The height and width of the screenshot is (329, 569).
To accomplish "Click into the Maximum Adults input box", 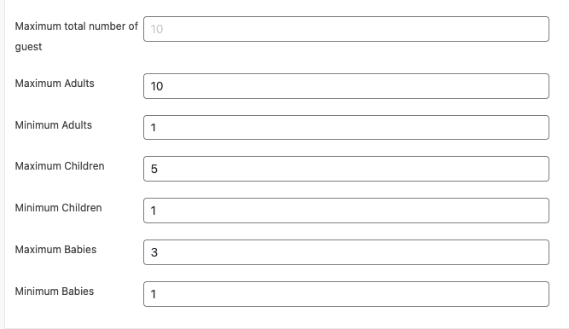I will tap(346, 86).
